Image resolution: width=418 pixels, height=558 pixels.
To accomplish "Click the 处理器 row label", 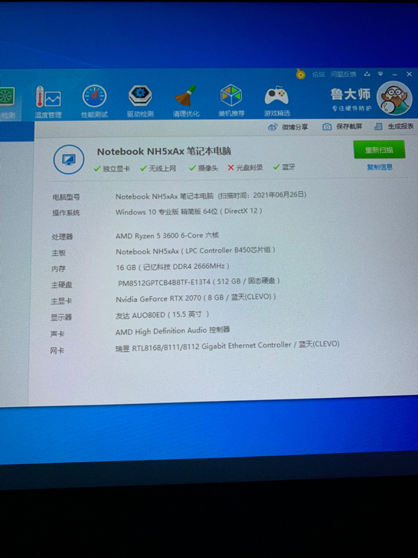I will pyautogui.click(x=62, y=237).
